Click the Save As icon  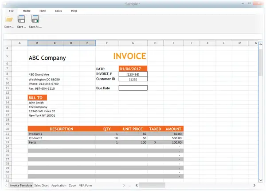[35, 19]
